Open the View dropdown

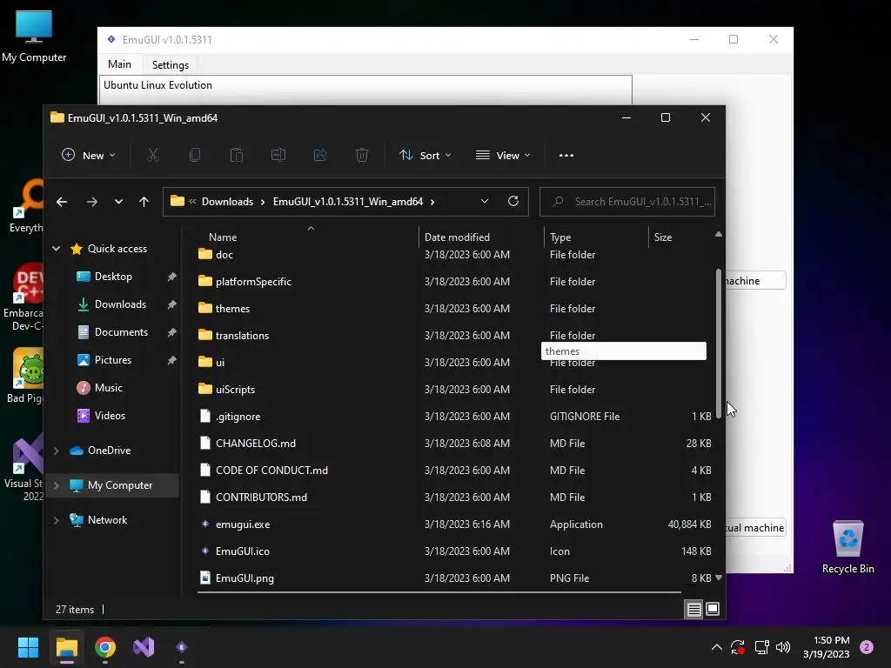point(503,155)
